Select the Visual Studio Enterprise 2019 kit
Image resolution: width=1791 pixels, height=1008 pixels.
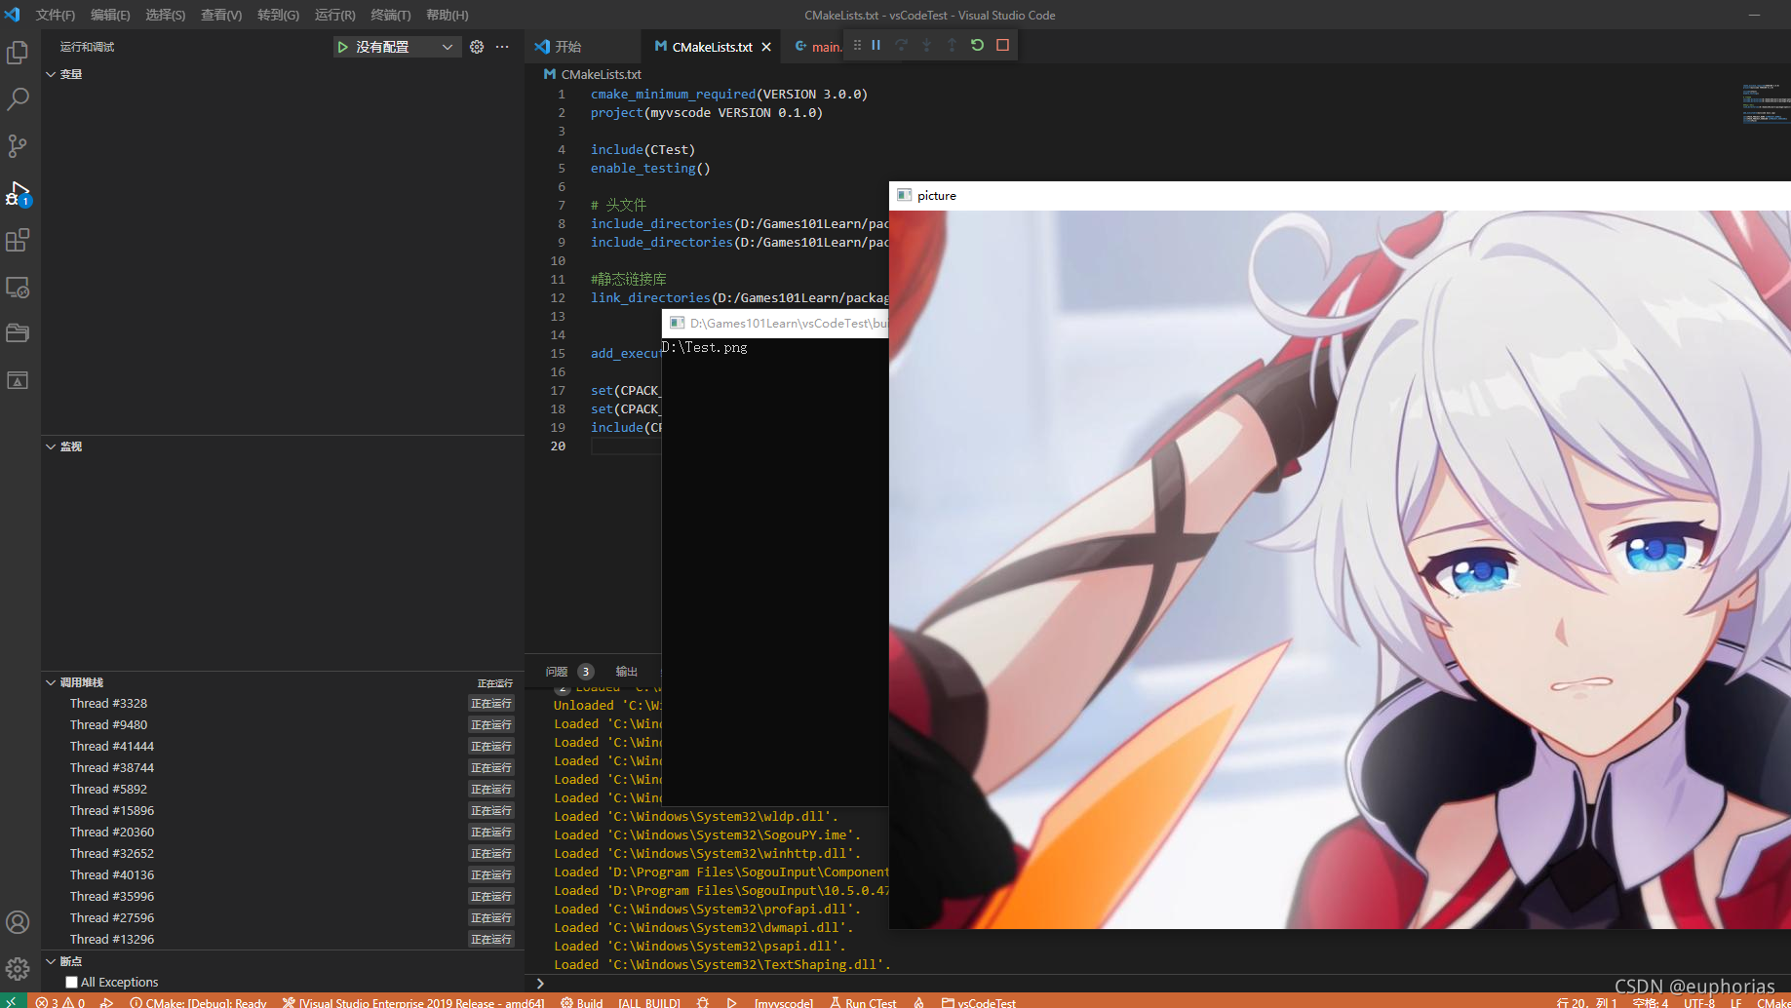pos(413,1002)
